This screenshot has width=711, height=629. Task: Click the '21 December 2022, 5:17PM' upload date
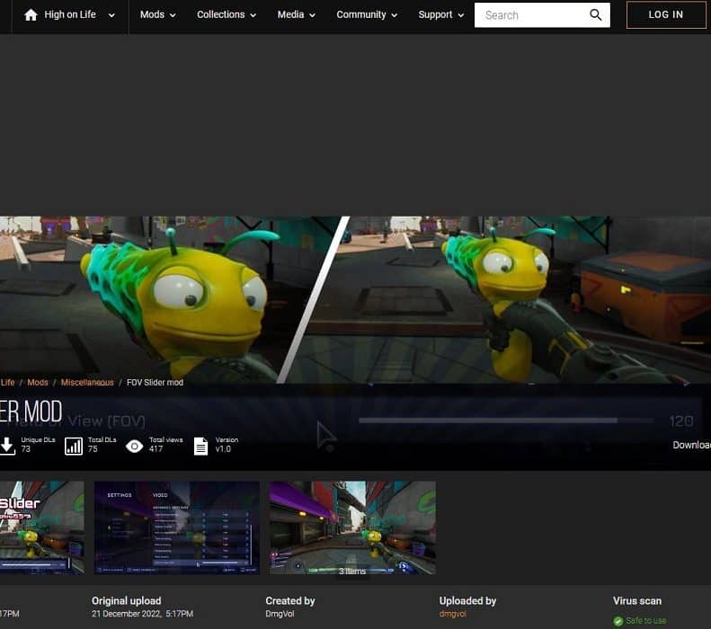(142, 614)
